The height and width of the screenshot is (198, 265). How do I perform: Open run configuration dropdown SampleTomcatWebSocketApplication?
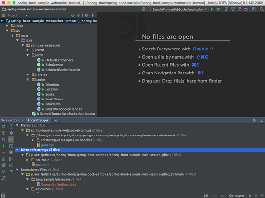coord(177,9)
